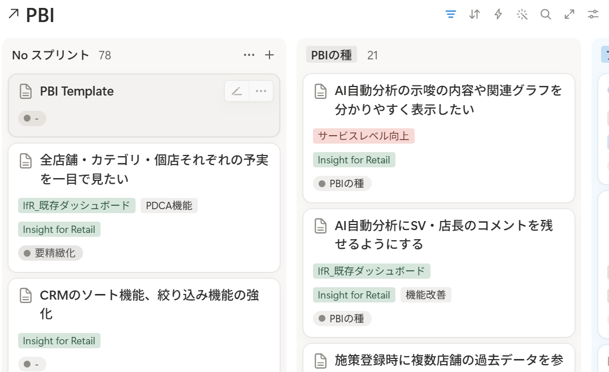Open the filter icon in PBI toolbar

click(451, 15)
